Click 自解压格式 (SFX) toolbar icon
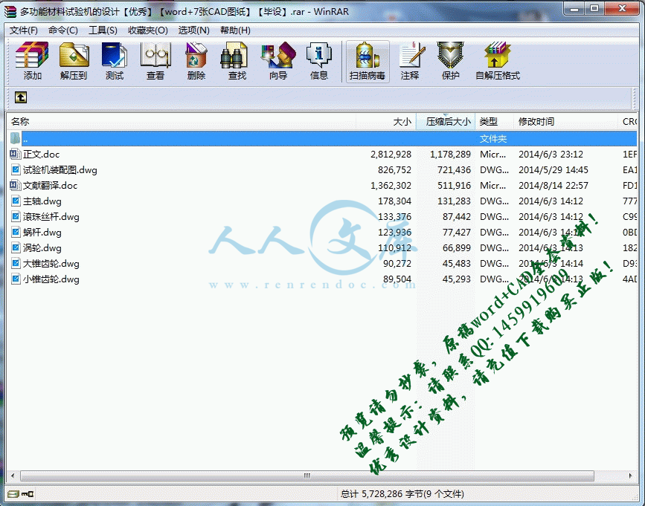 point(498,61)
